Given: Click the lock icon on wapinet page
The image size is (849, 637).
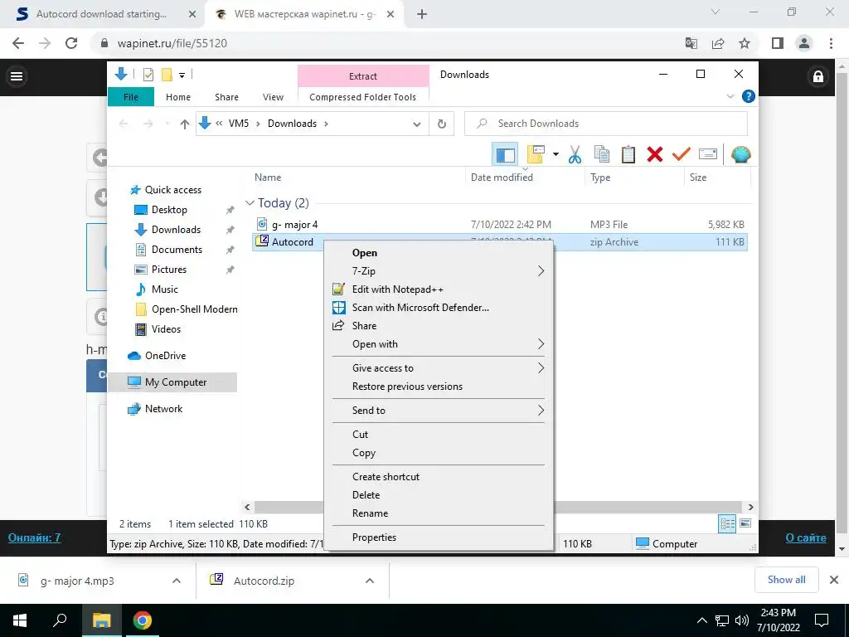Looking at the screenshot, I should [x=817, y=76].
